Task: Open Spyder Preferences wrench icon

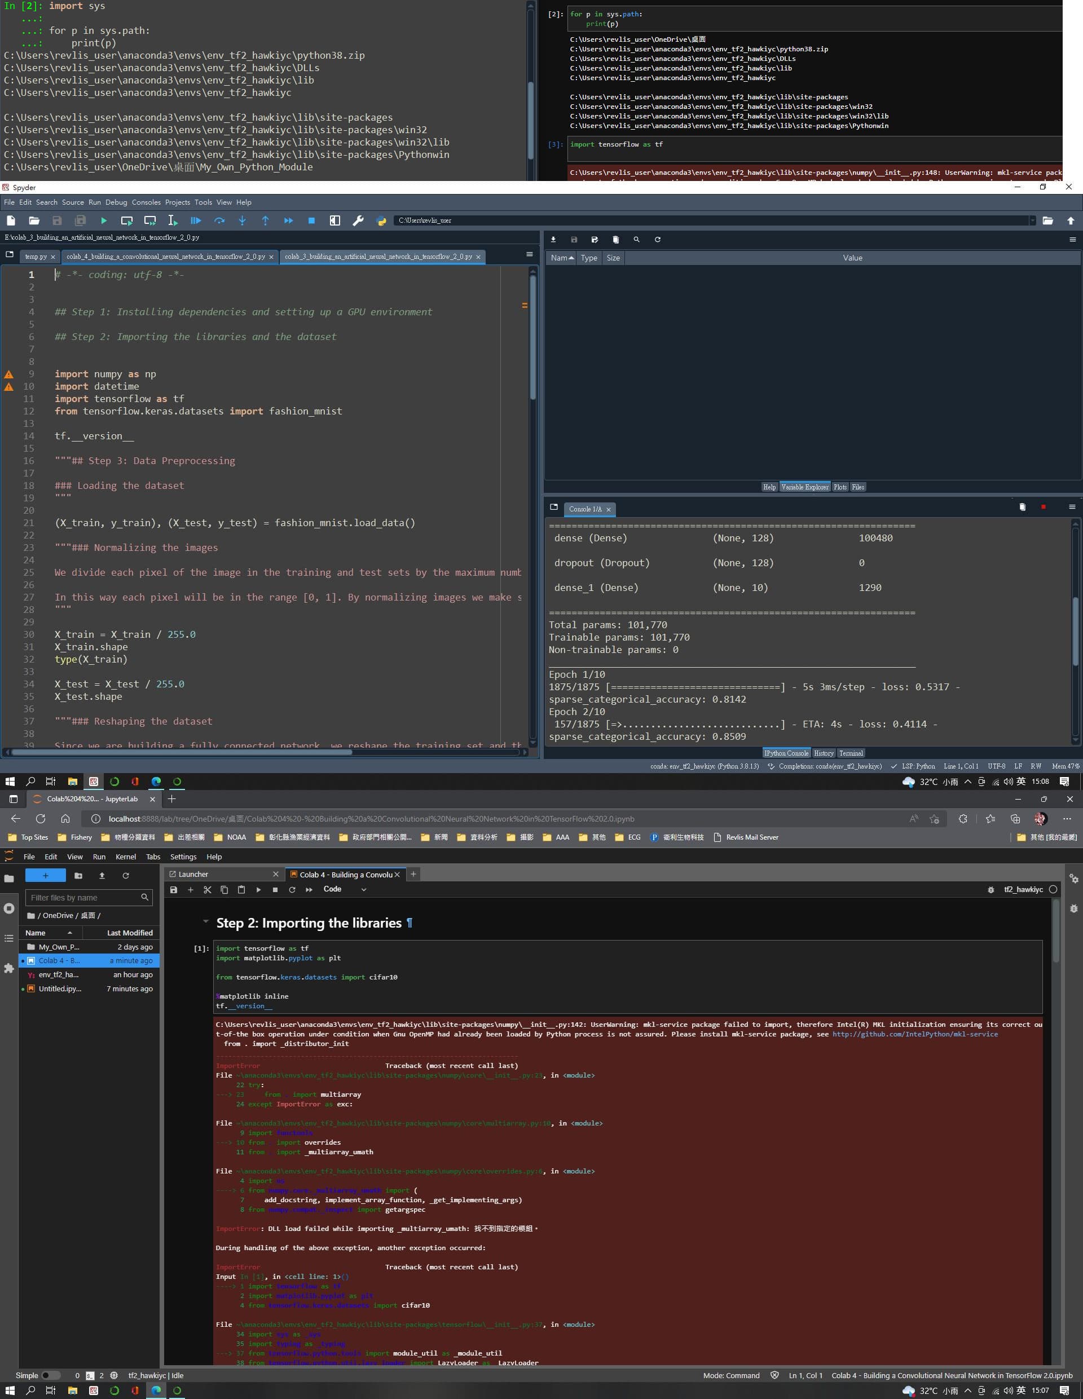Action: coord(358,220)
